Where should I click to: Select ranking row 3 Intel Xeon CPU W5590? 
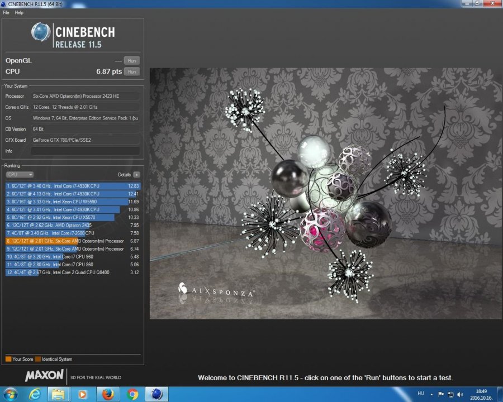(73, 202)
